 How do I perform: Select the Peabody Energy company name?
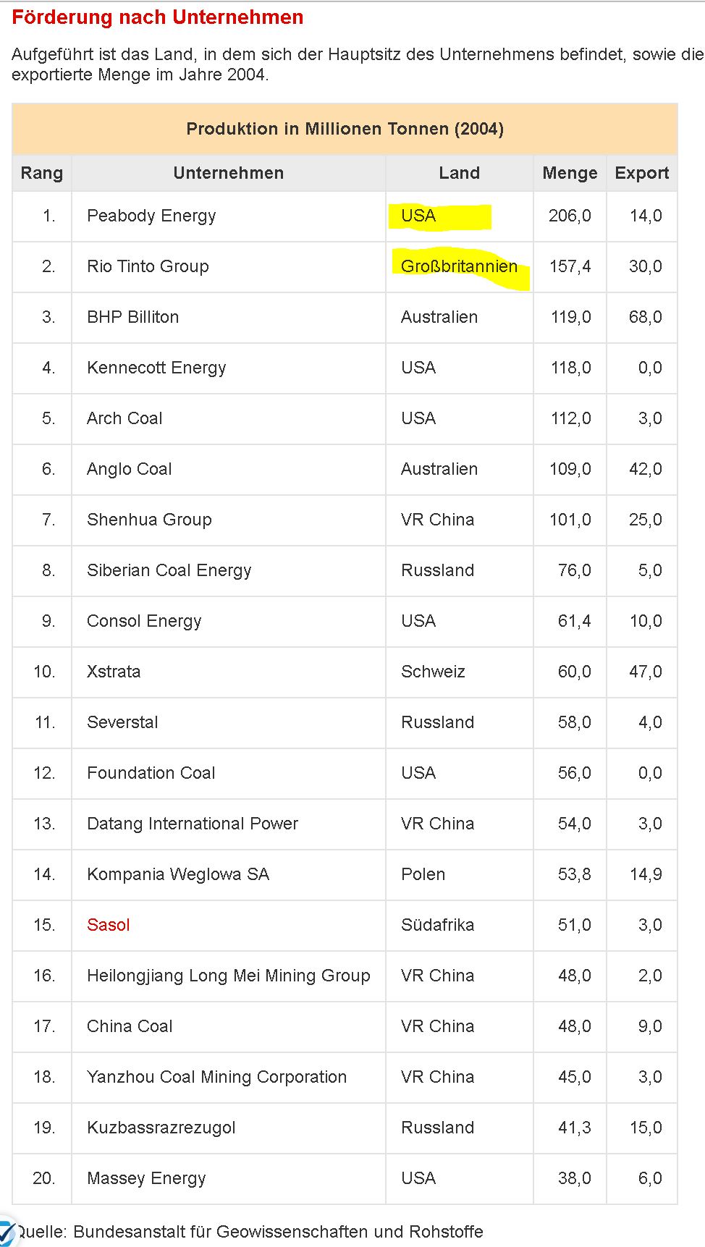(x=151, y=216)
